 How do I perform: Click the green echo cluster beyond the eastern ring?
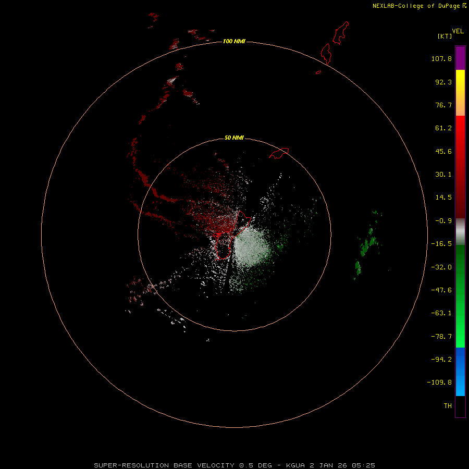tap(367, 245)
